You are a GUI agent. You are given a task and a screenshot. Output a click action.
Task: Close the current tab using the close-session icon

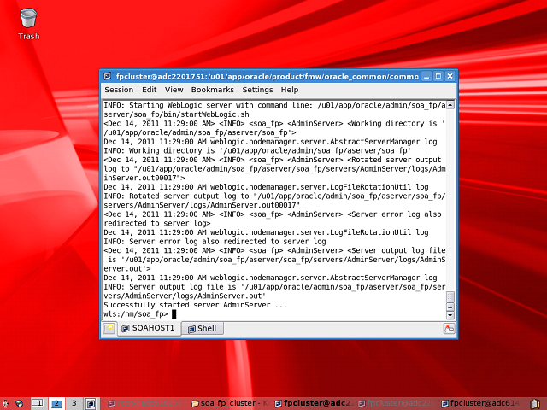coord(449,328)
